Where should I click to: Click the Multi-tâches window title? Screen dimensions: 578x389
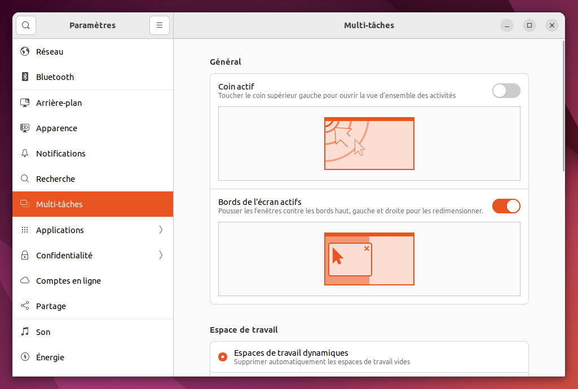coord(369,25)
